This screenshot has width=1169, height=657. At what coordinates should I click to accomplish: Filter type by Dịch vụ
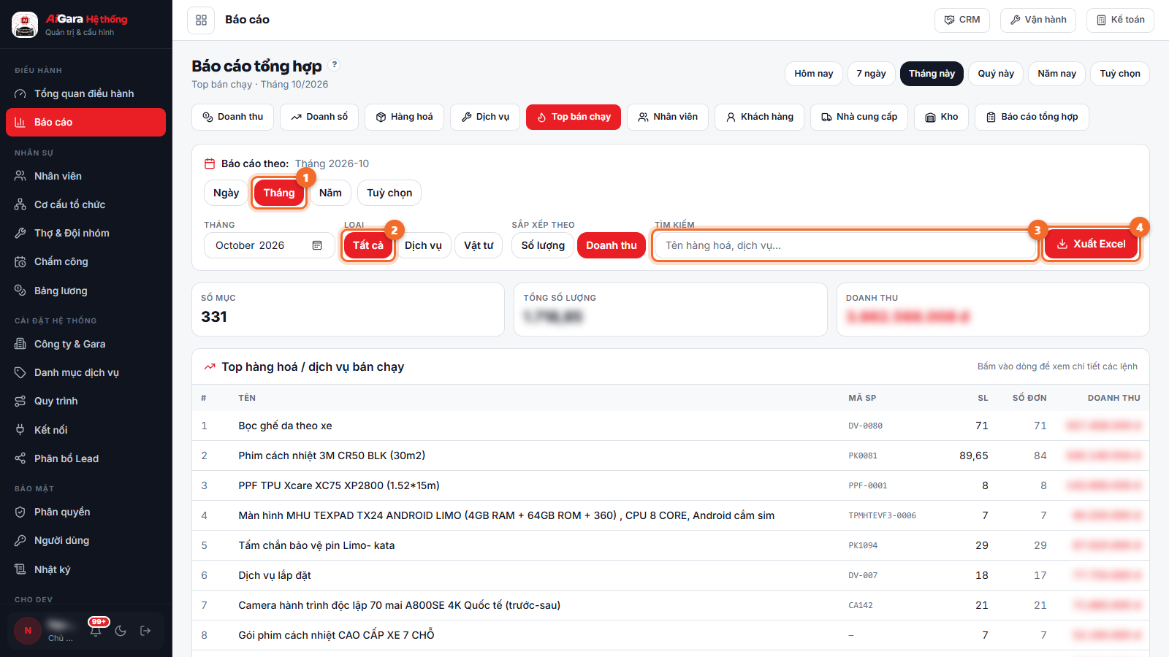coord(423,245)
